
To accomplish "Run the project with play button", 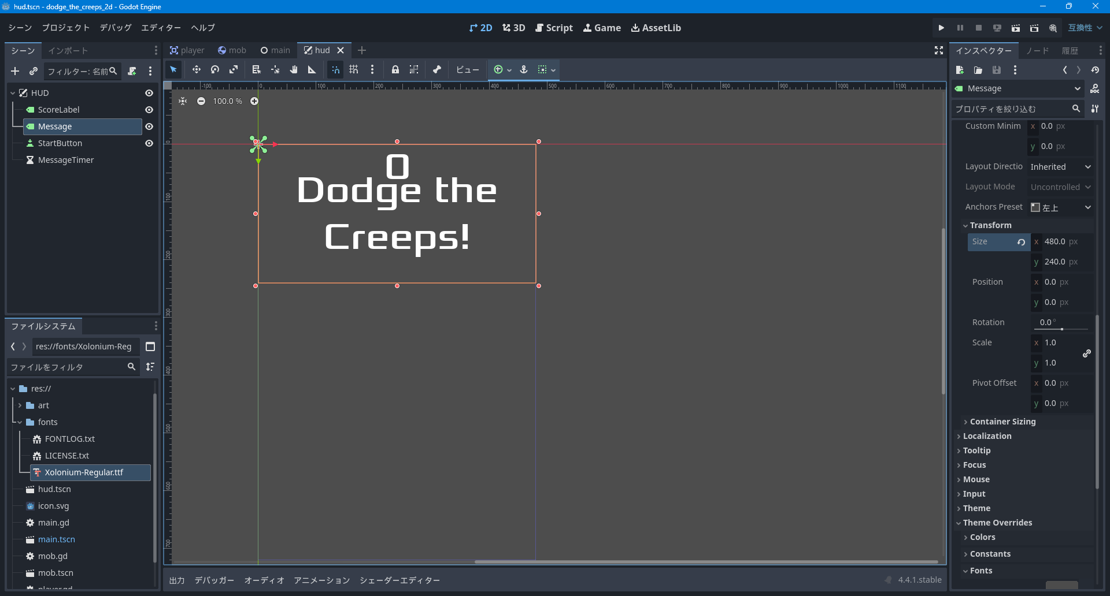I will tap(941, 28).
